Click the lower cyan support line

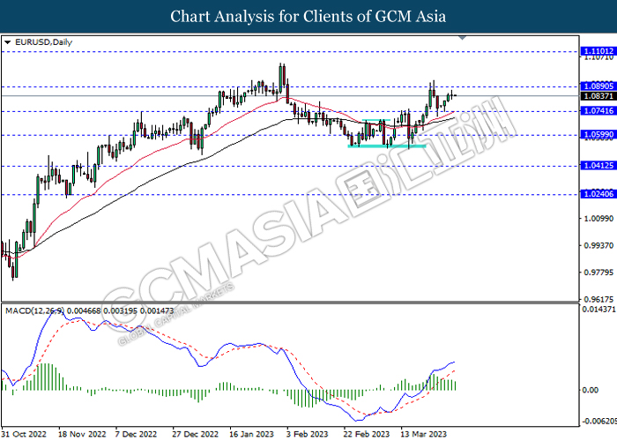coord(387,146)
